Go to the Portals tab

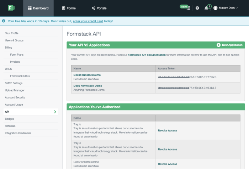[99, 8]
